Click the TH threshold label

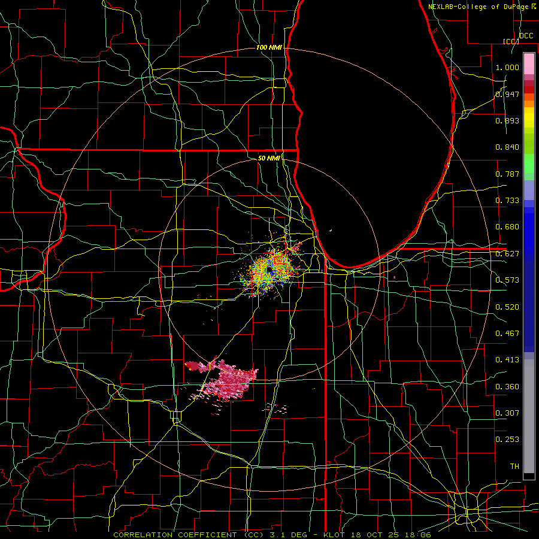click(x=514, y=467)
